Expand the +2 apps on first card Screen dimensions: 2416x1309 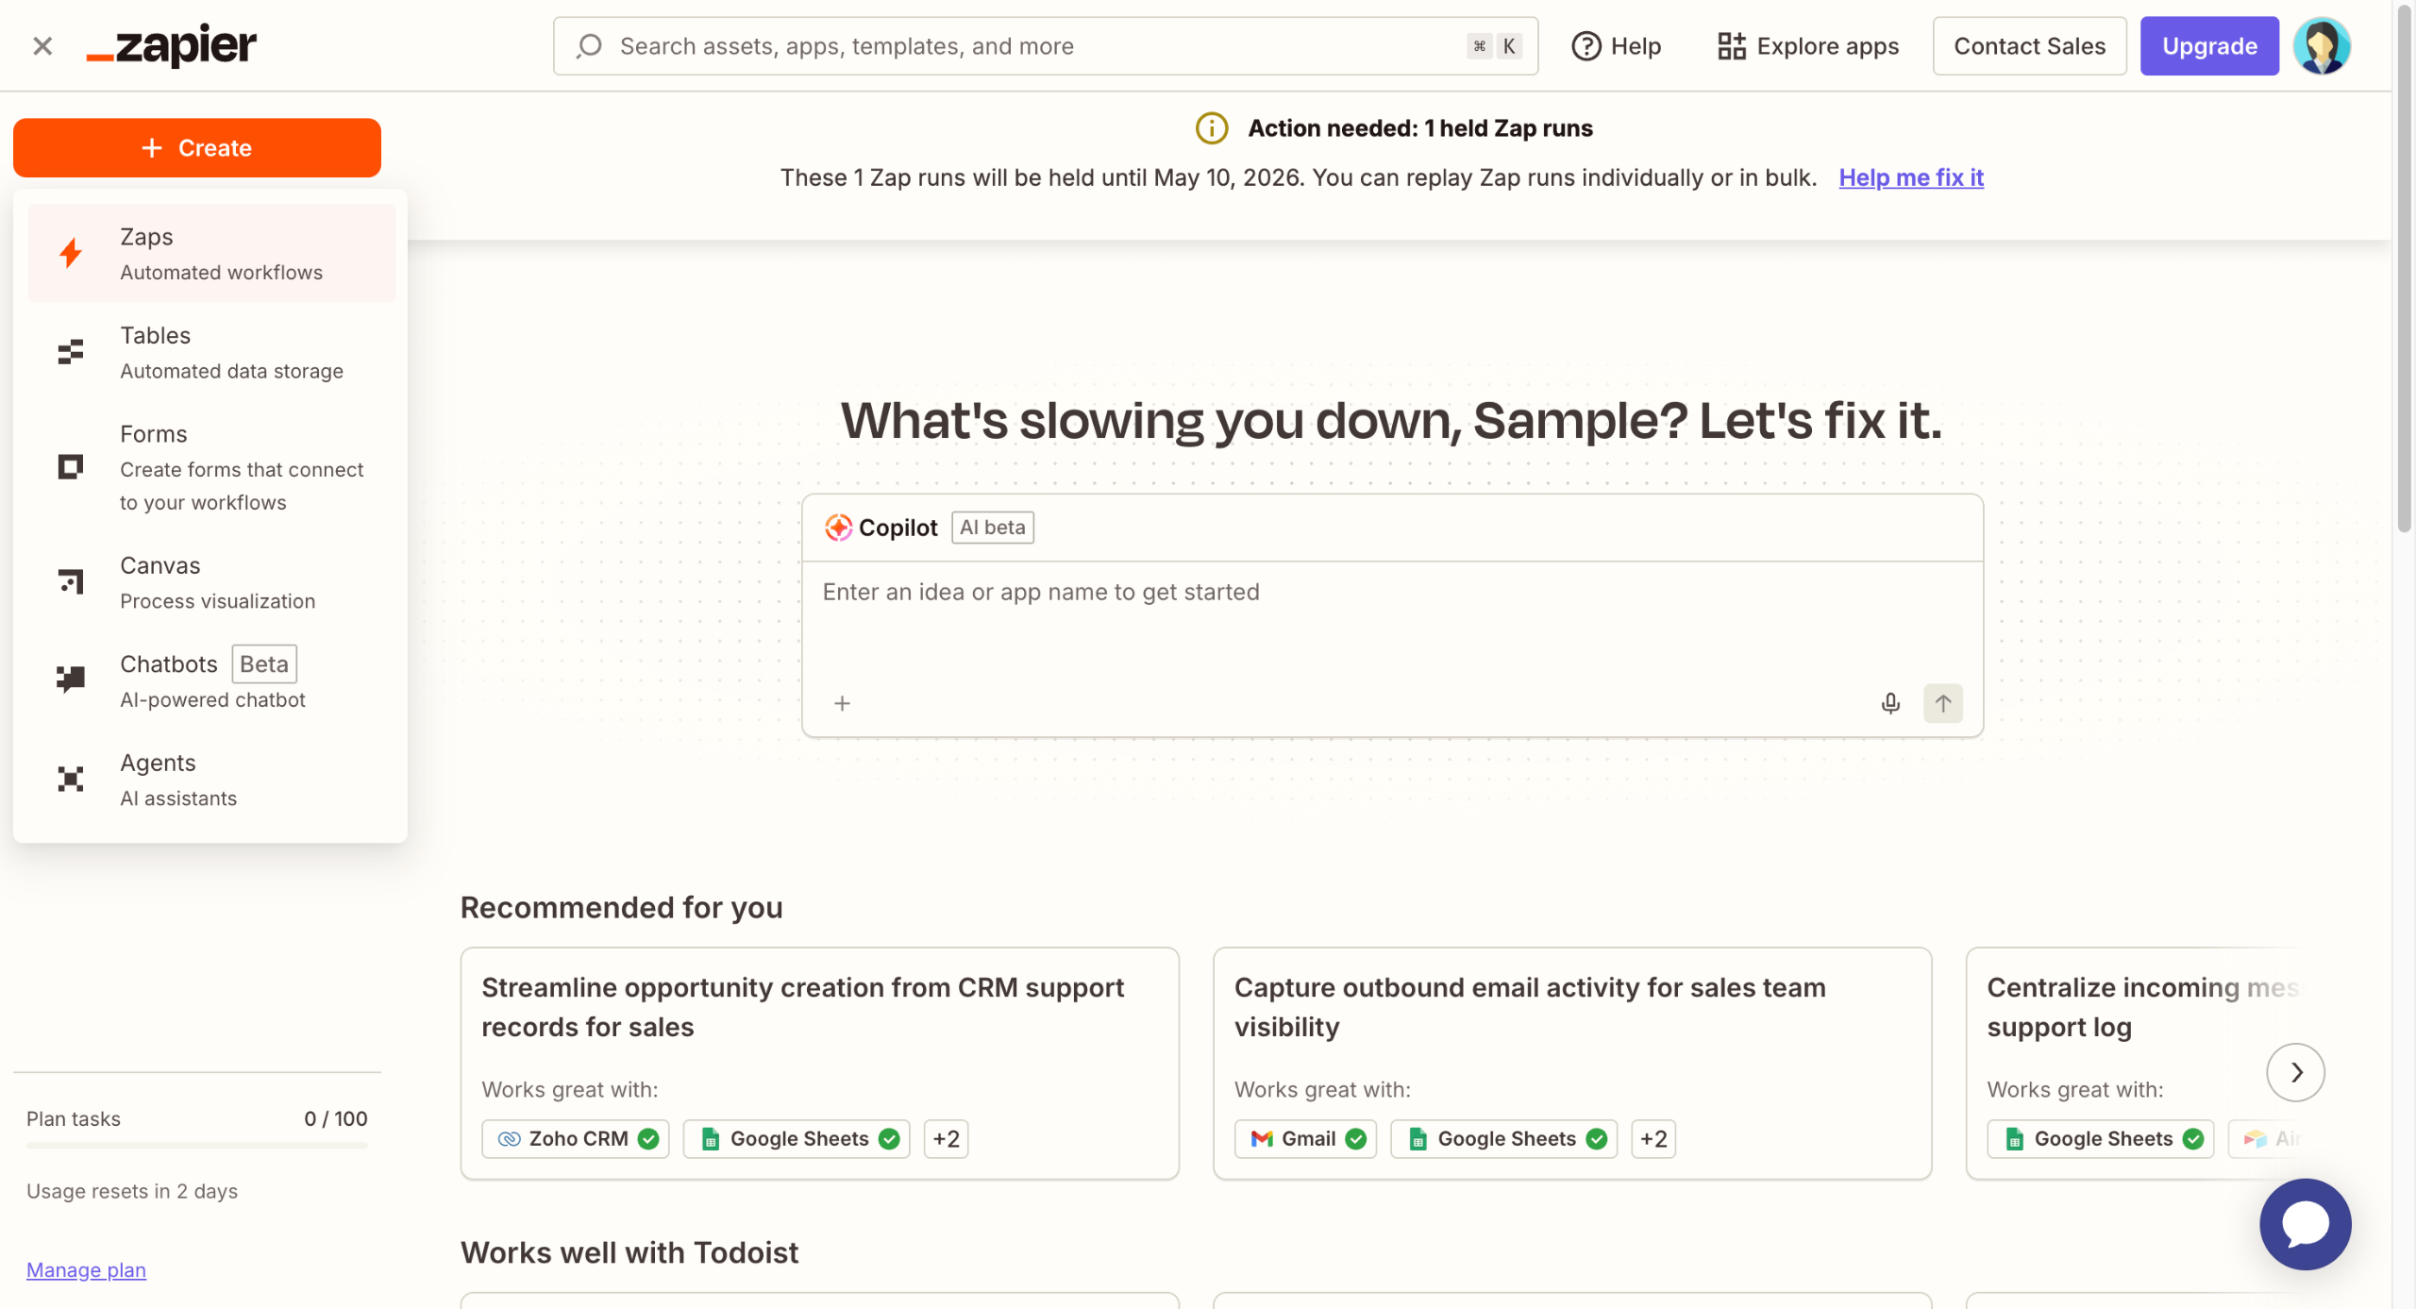tap(946, 1138)
